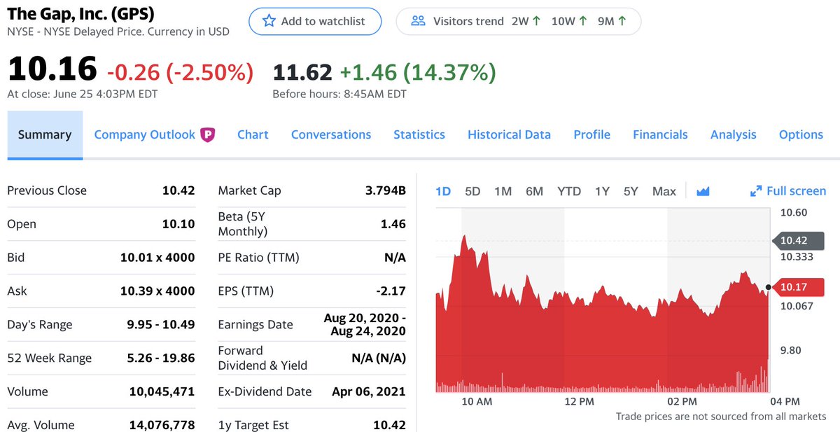Click the Ex-Dividend Date Apr 06, 2021
This screenshot has height=432, width=840.
(369, 392)
